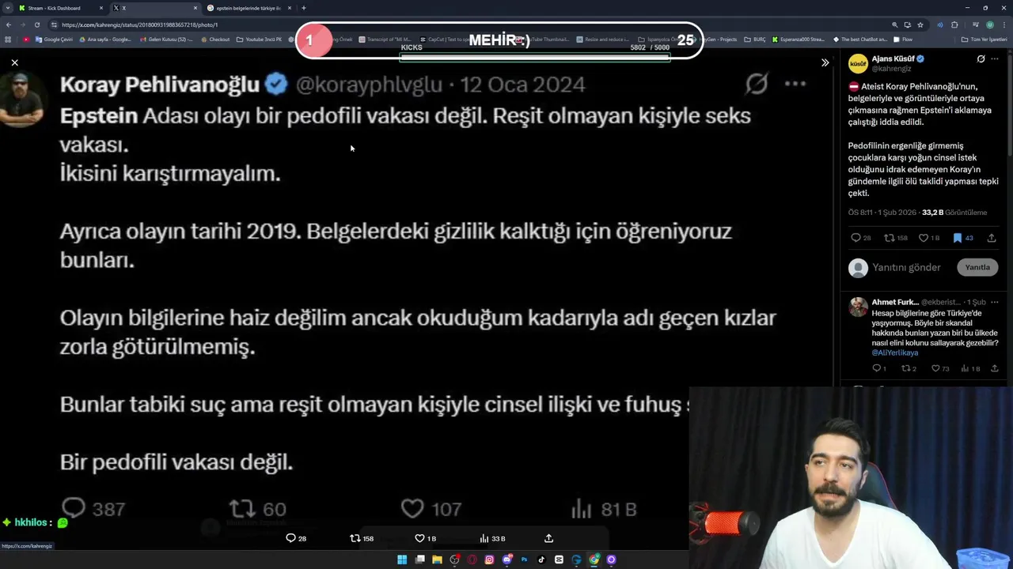1013x569 pixels.
Task: Open The best ChatBot bookmark
Action: tap(859, 40)
